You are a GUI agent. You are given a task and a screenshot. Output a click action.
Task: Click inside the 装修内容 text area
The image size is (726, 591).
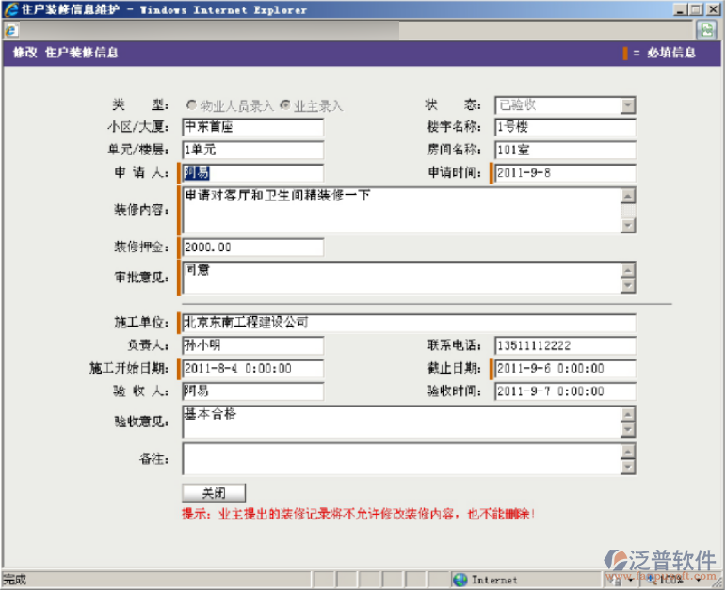point(401,210)
